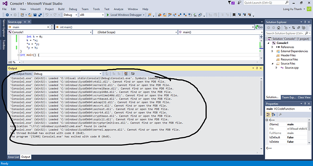This screenshot has height=166, width=313.
Task: Open the Server Explorer side tab
Action: click(3, 28)
